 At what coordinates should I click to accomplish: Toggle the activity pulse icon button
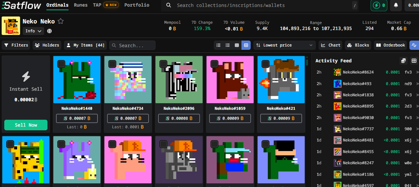click(x=414, y=45)
